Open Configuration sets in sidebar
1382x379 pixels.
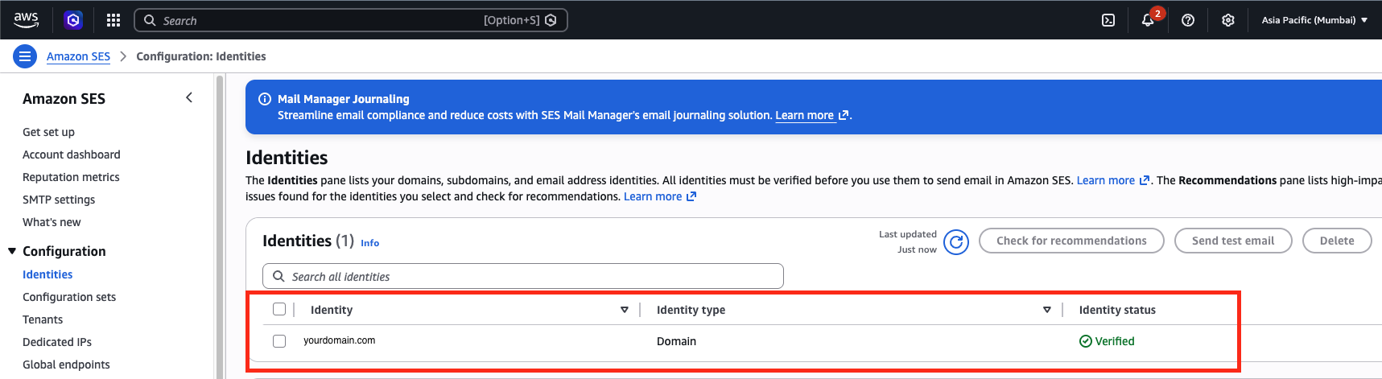(69, 297)
